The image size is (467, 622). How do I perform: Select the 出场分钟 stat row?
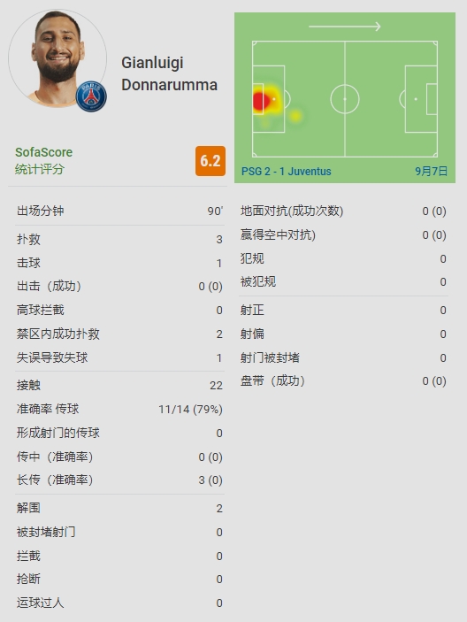click(x=119, y=211)
